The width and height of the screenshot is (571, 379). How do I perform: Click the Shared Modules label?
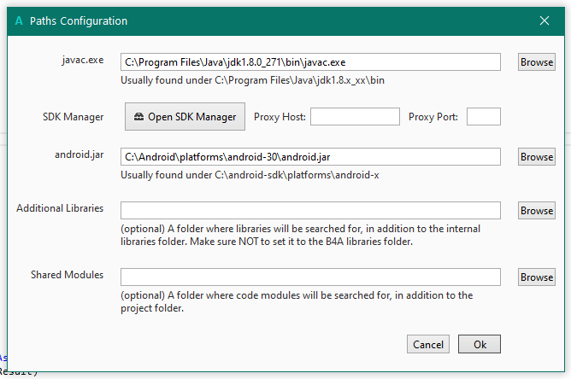(67, 275)
